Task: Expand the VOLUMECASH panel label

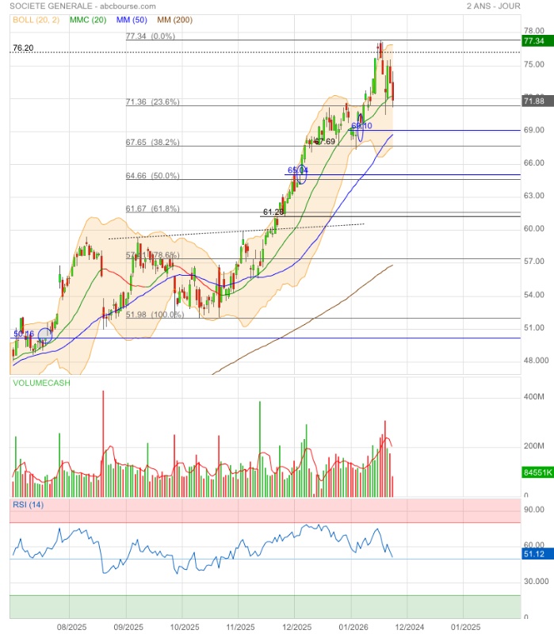Action: tap(41, 383)
